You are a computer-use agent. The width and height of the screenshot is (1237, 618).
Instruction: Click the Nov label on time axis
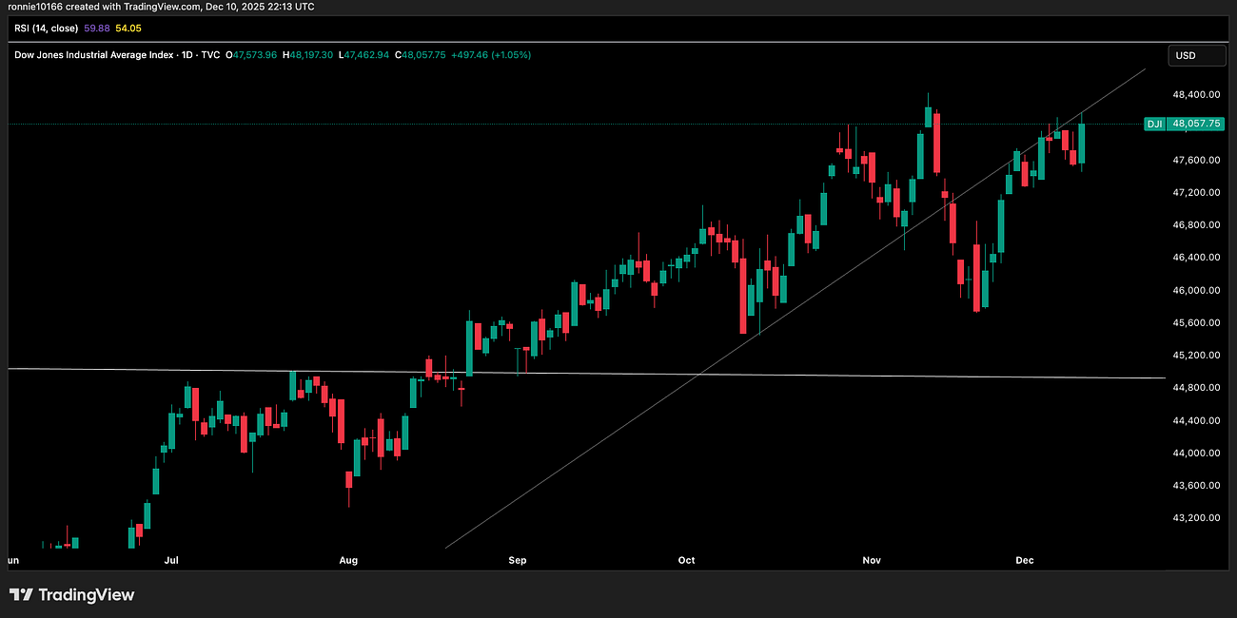point(872,560)
